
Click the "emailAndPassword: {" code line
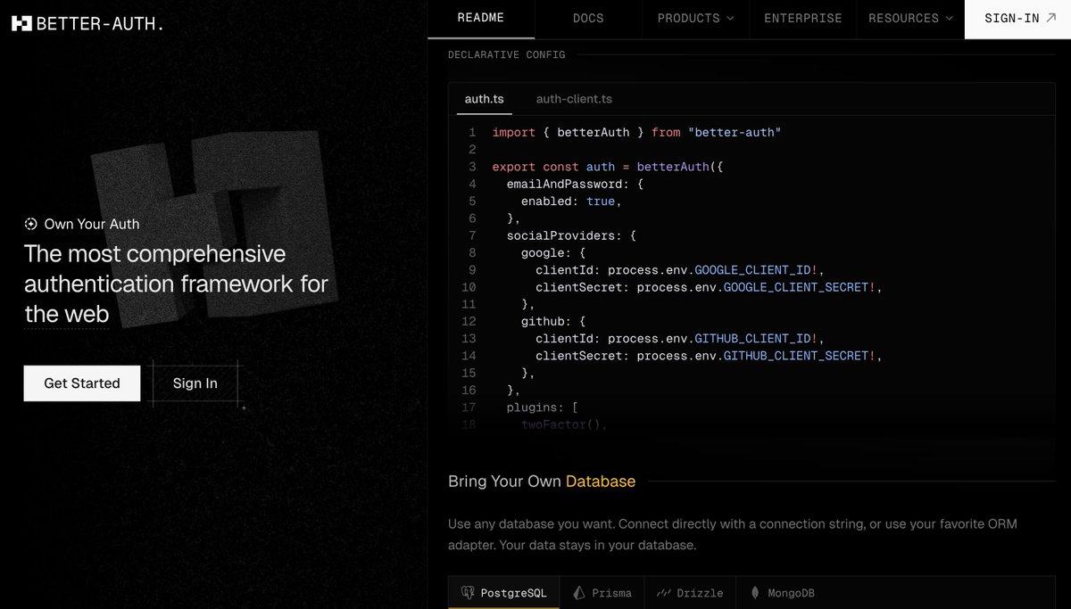pos(575,185)
